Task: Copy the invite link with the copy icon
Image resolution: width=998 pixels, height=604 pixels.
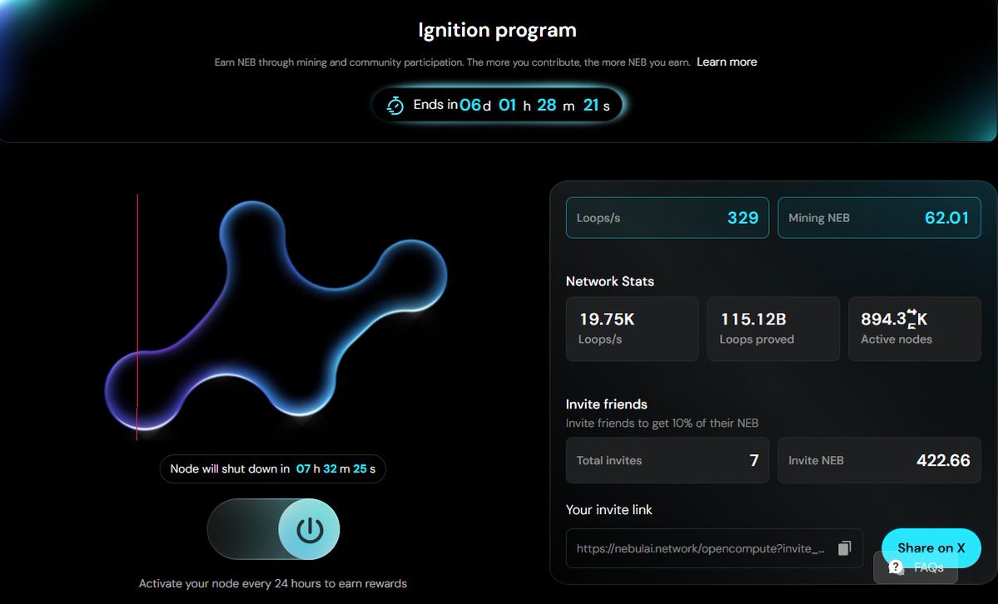Action: (x=844, y=548)
